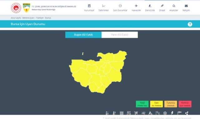The height and width of the screenshot is (119, 200).
Task: Select the snowflake snow warning icon
Action: (165, 113)
